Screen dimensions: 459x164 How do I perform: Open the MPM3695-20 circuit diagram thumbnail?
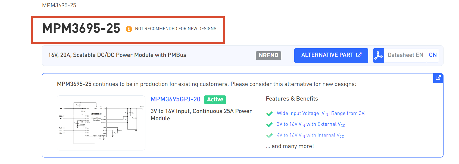tap(101, 123)
